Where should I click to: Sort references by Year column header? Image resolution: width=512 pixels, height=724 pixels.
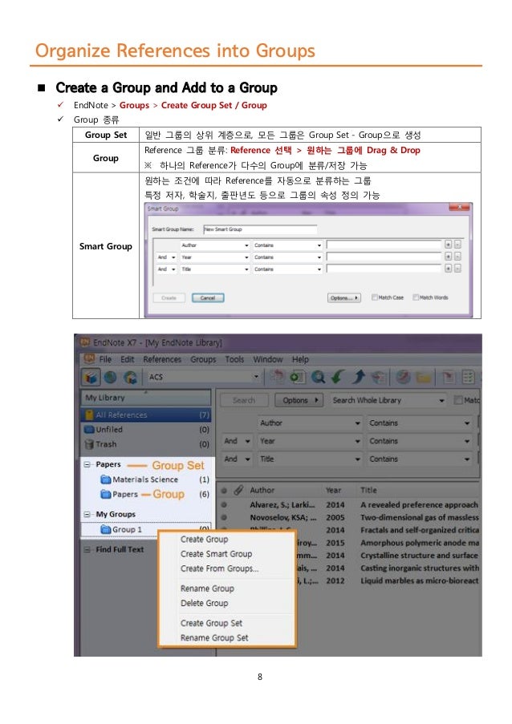334,490
